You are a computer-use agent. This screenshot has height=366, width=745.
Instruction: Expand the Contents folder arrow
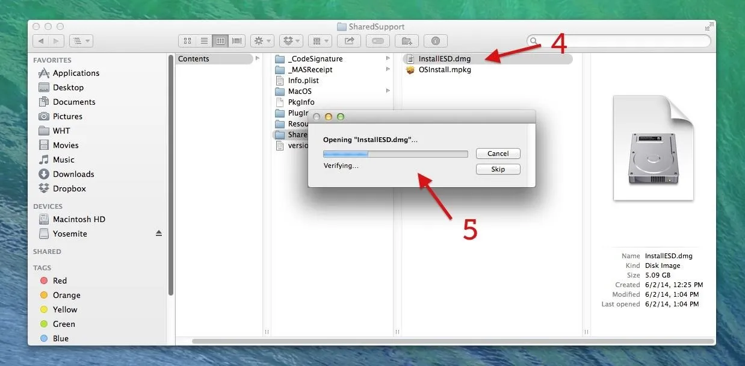pos(258,58)
